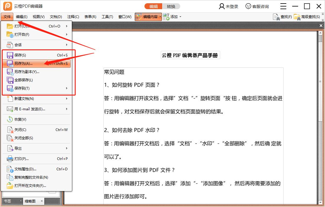Click the Export icon in File menu
325x207 pixels.
[10, 148]
